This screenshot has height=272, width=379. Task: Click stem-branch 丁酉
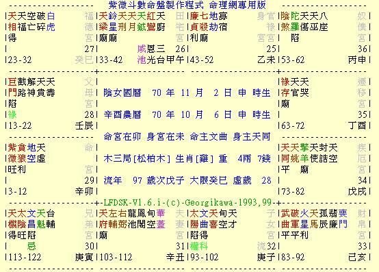tap(357, 125)
